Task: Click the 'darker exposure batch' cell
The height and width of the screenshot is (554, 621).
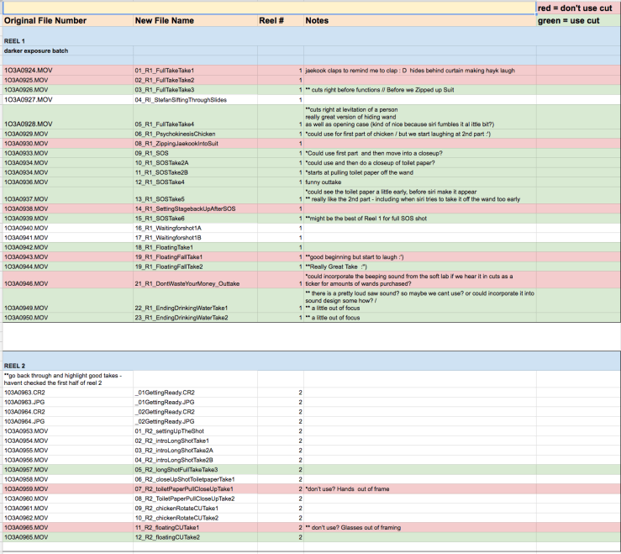Action: [36, 51]
